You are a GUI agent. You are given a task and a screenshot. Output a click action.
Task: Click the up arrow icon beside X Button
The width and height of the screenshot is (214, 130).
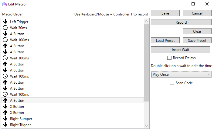click(5, 113)
